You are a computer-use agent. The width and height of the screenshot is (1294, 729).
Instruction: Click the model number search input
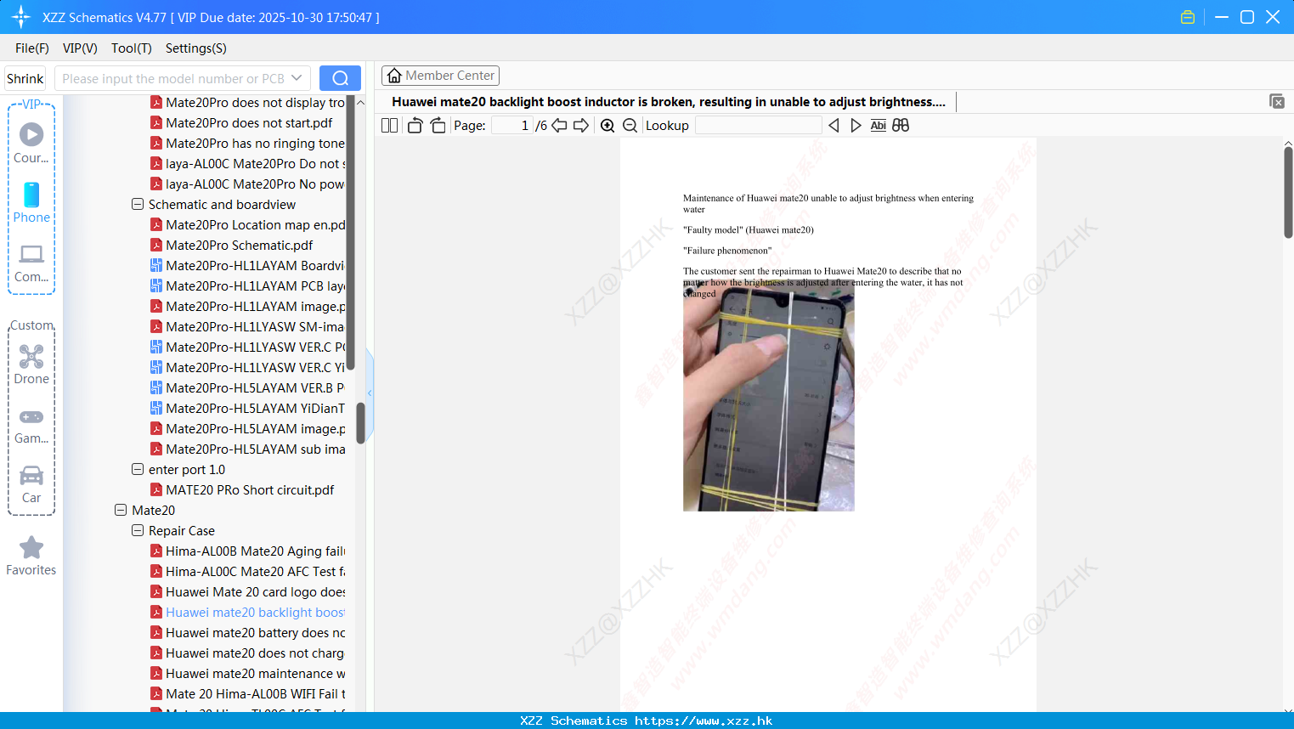[173, 78]
